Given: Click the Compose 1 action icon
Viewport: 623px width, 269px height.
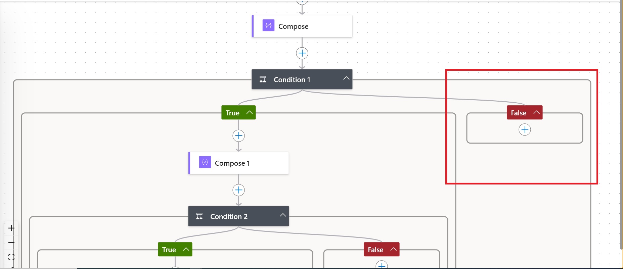Looking at the screenshot, I should point(205,162).
